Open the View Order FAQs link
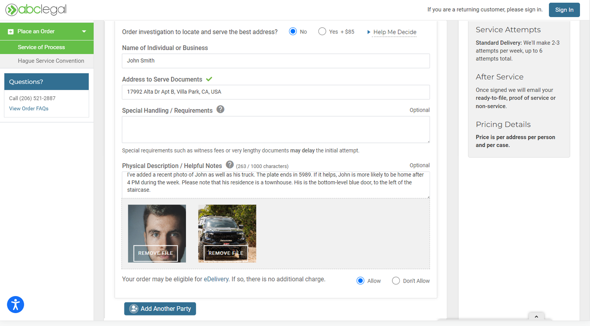Image resolution: width=590 pixels, height=326 pixels. point(29,109)
